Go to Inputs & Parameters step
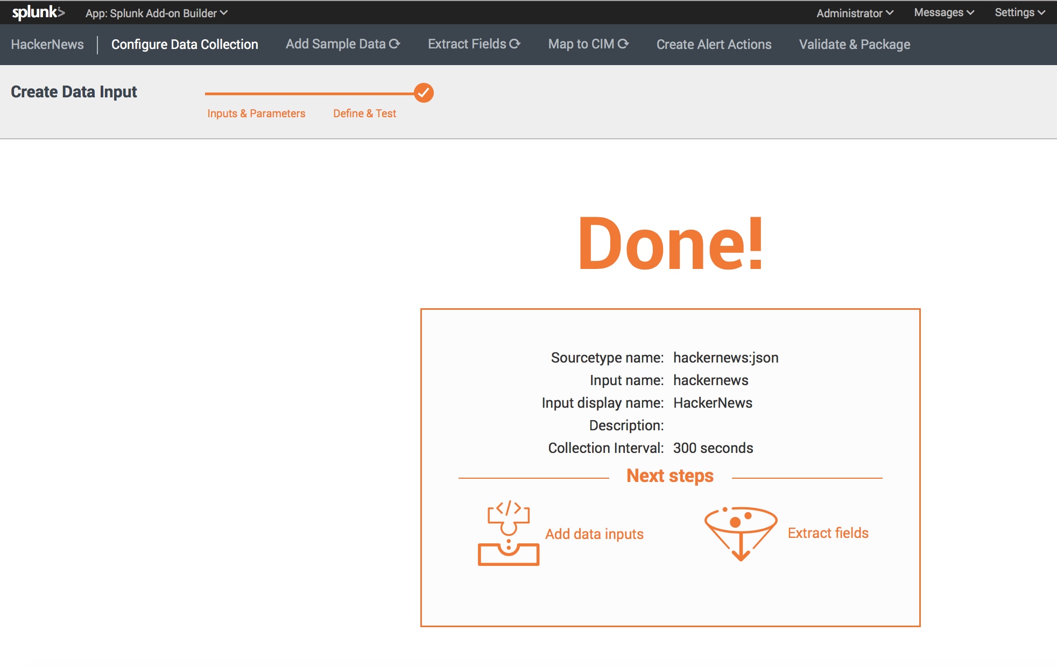The height and width of the screenshot is (667, 1057). coord(256,113)
